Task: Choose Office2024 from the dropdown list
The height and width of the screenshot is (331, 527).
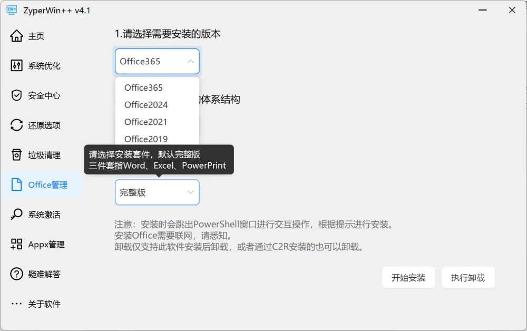Action: 157,105
